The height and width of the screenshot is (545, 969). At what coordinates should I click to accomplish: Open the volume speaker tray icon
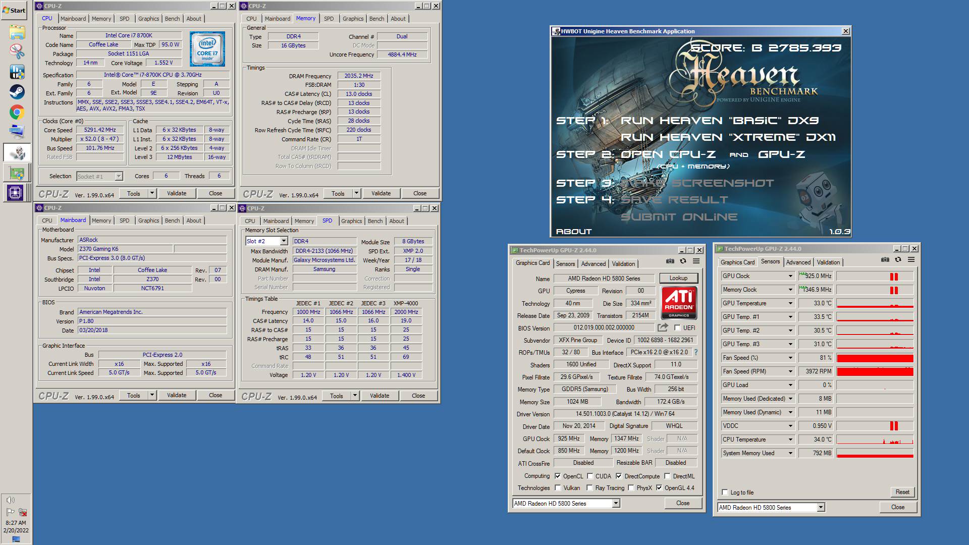point(11,500)
